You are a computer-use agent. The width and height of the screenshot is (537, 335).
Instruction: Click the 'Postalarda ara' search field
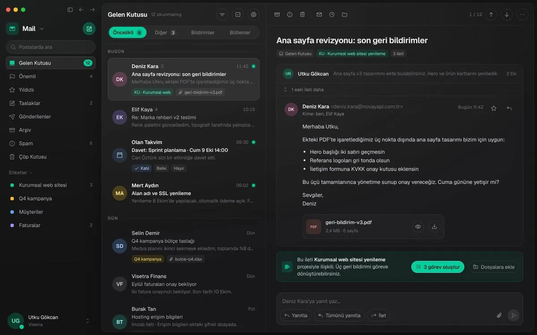(51, 47)
